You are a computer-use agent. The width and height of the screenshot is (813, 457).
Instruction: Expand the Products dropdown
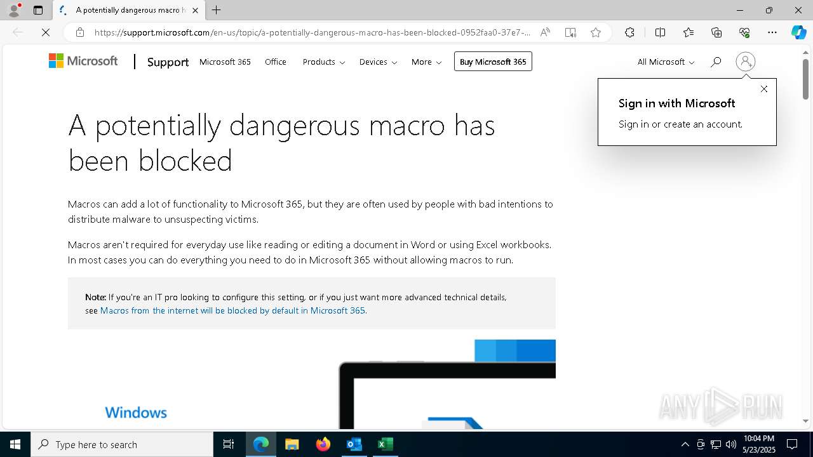point(324,62)
